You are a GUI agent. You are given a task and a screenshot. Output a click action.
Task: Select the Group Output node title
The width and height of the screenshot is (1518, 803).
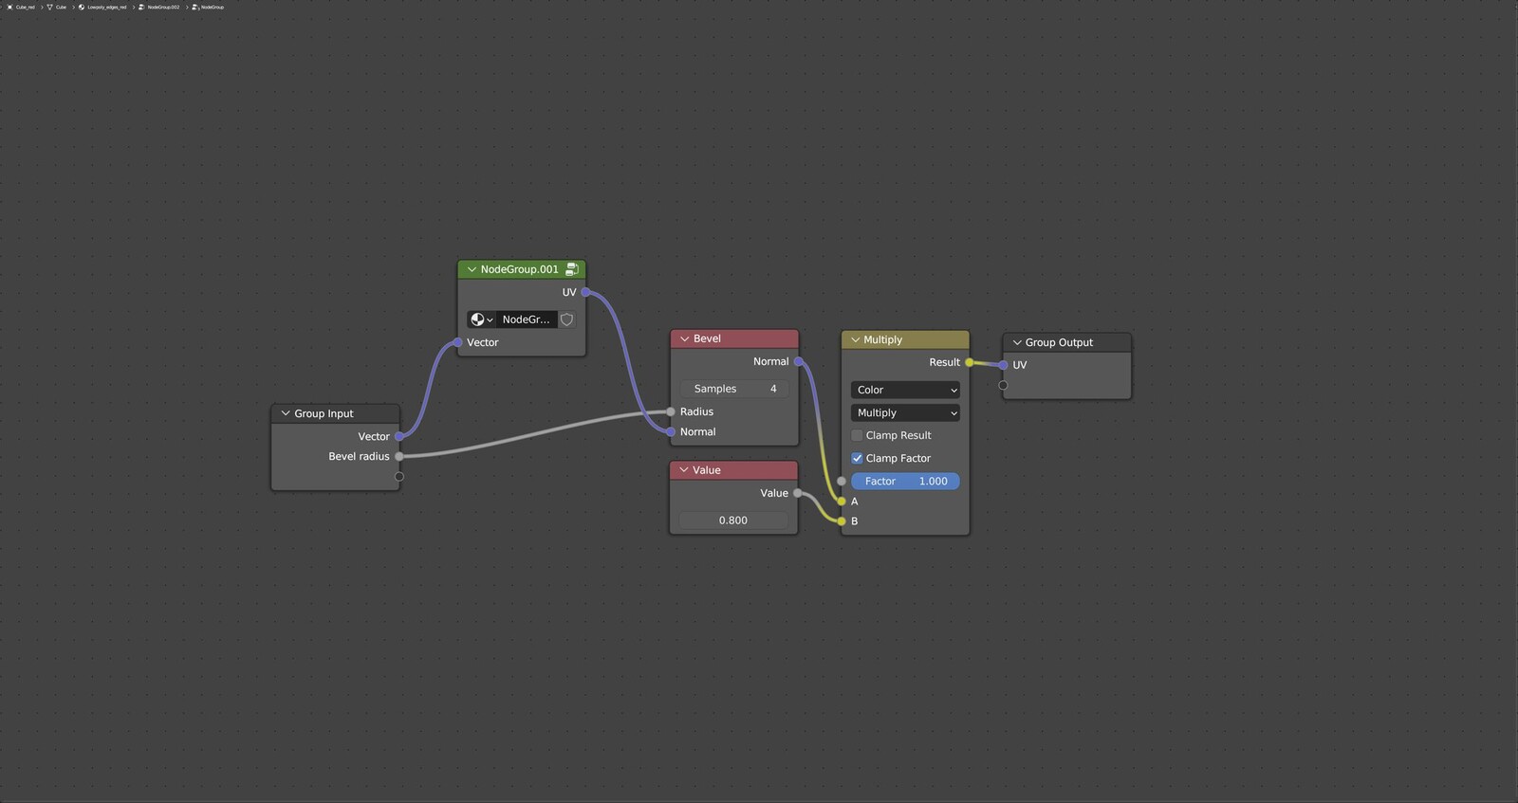coord(1059,342)
